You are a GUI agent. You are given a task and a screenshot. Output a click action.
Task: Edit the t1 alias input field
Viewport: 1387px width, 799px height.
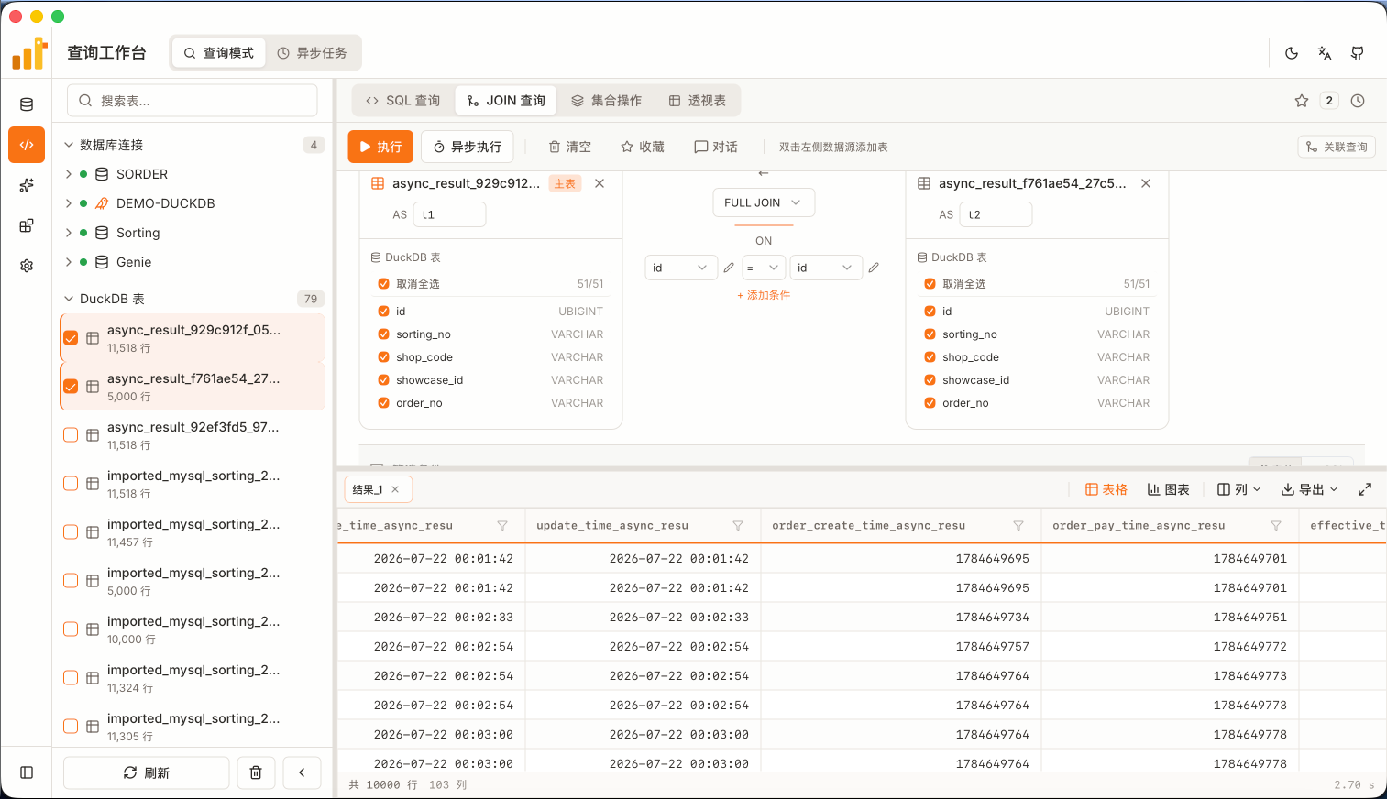449,214
